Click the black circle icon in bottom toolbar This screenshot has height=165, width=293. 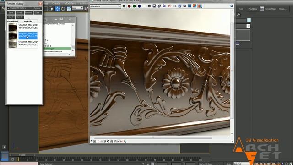pyautogui.click(x=108, y=141)
